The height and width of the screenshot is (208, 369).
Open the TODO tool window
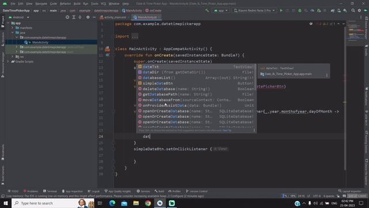click(x=13, y=191)
